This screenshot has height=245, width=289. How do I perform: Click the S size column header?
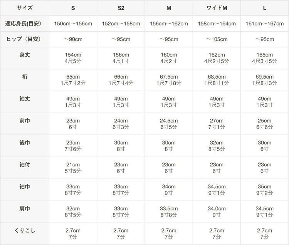73,8
